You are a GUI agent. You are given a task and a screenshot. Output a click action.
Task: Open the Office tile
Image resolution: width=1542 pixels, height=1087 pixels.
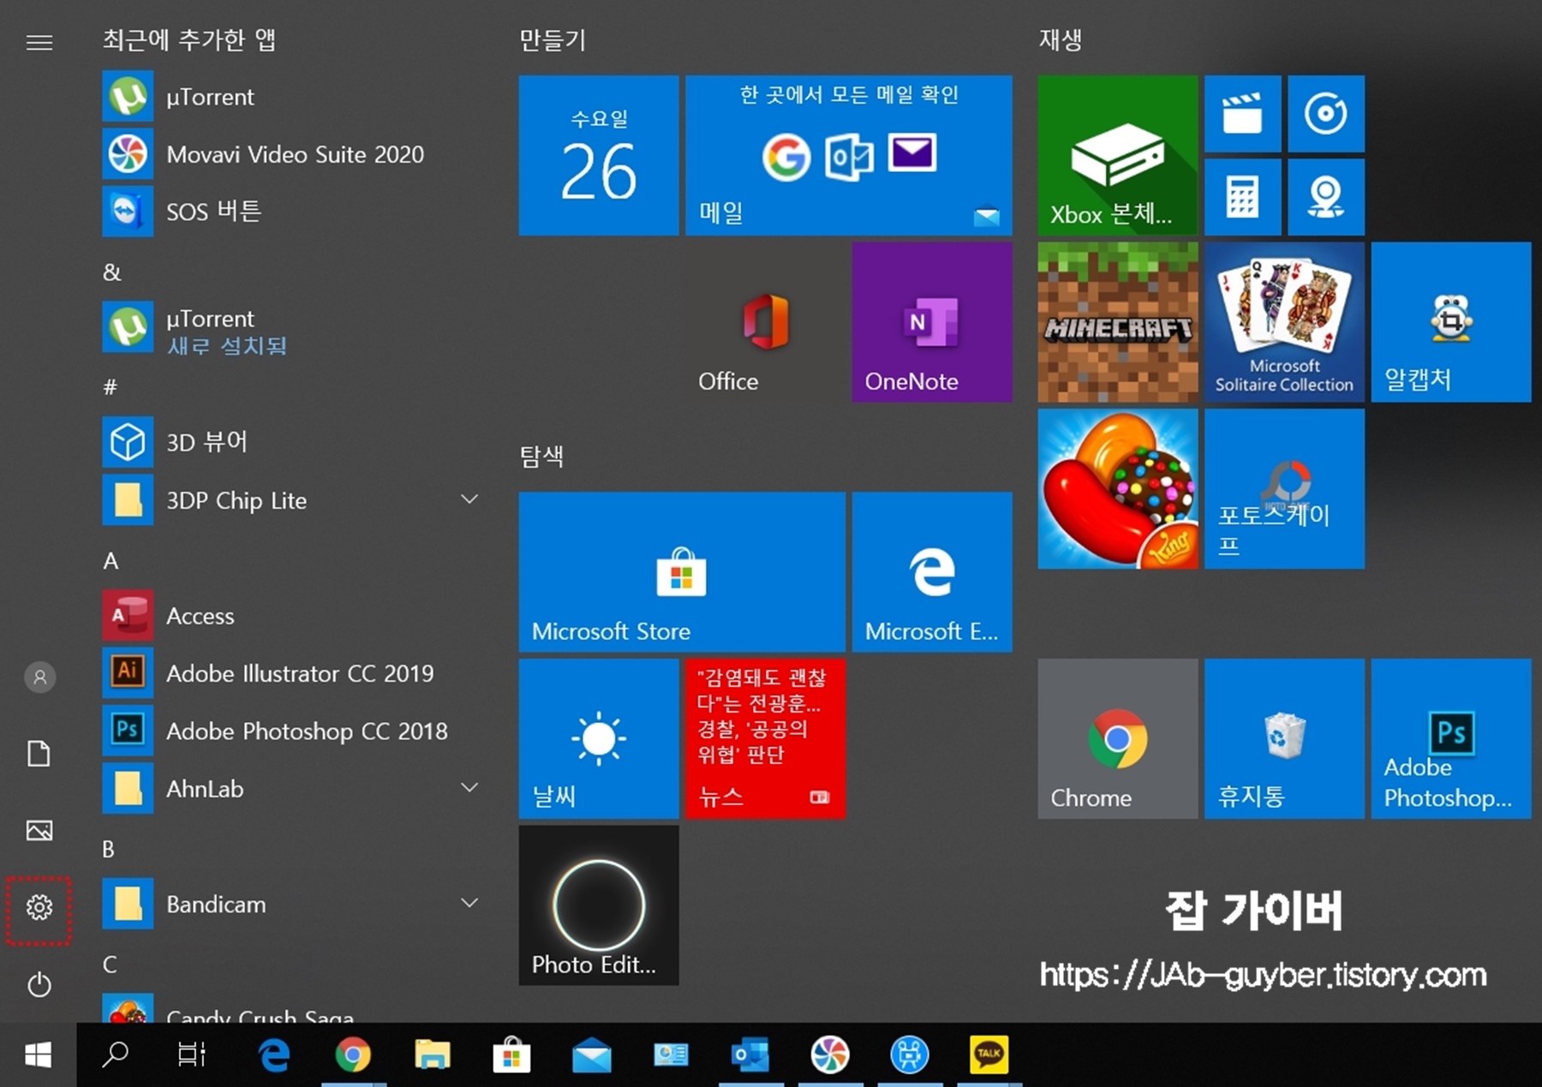765,322
